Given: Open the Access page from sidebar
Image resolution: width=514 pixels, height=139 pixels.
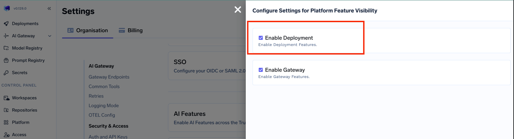Looking at the screenshot, I should (19, 135).
